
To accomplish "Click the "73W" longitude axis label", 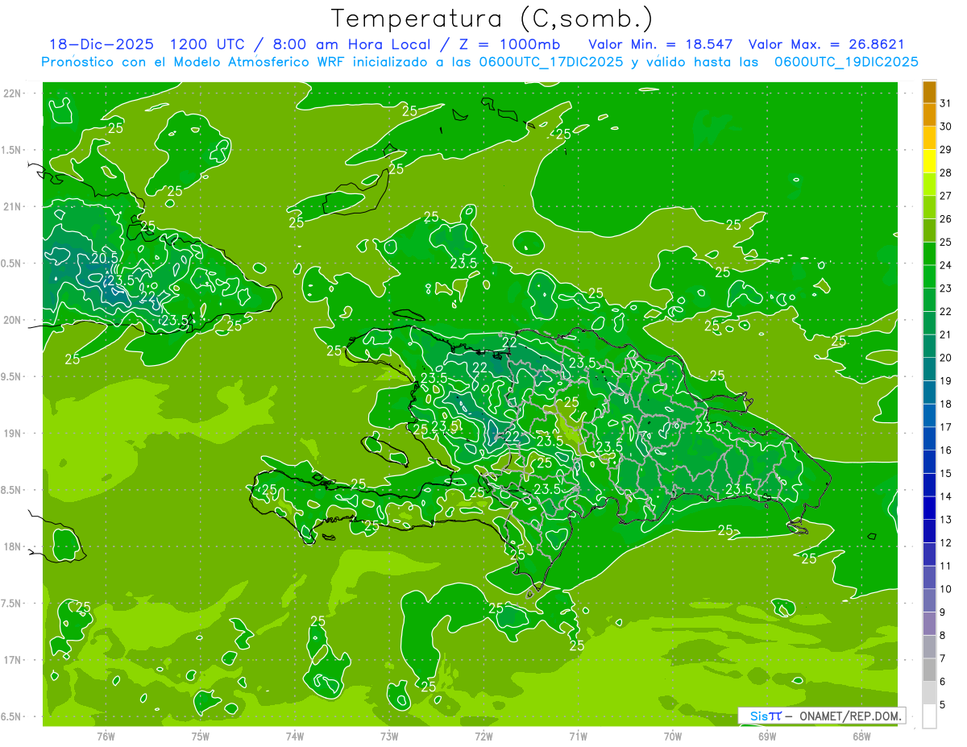I will tap(389, 736).
